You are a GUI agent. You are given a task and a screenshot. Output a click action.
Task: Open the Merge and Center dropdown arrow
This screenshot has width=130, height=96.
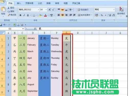[92, 15]
